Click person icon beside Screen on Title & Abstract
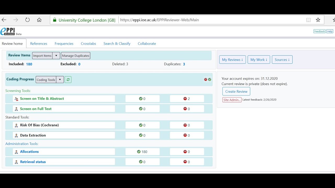Viewport: 335px width, 188px height. coord(16,99)
